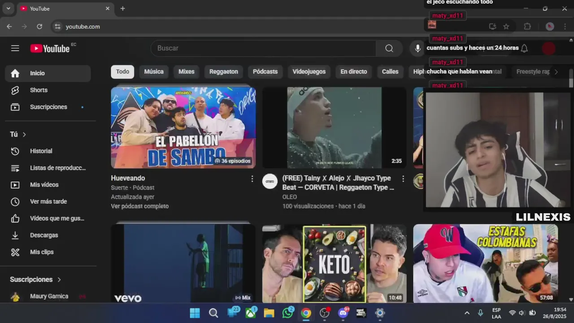This screenshot has height=323, width=574.
Task: Select the Mixes filter chip
Action: tap(187, 72)
